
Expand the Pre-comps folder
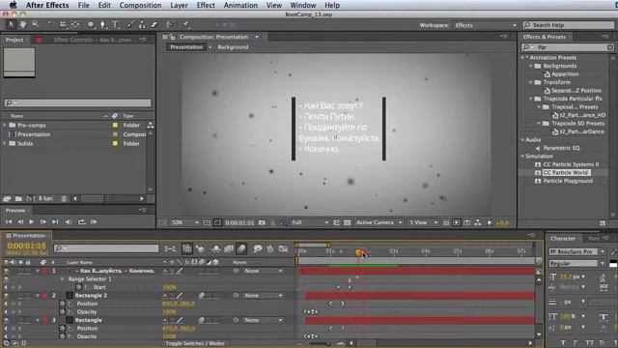[x=5, y=125]
